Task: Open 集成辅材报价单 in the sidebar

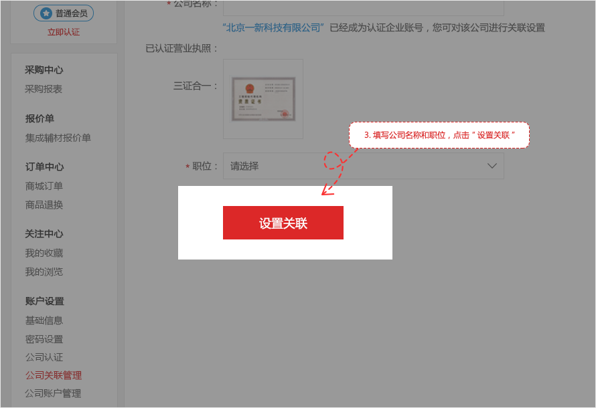Action: (58, 138)
